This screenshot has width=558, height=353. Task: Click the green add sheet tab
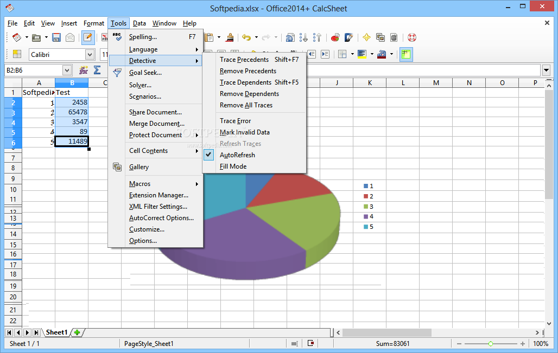point(77,332)
